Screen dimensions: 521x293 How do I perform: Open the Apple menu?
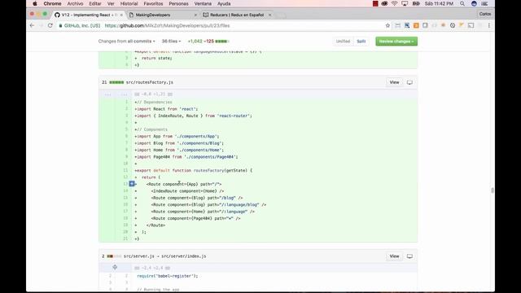point(35,3)
